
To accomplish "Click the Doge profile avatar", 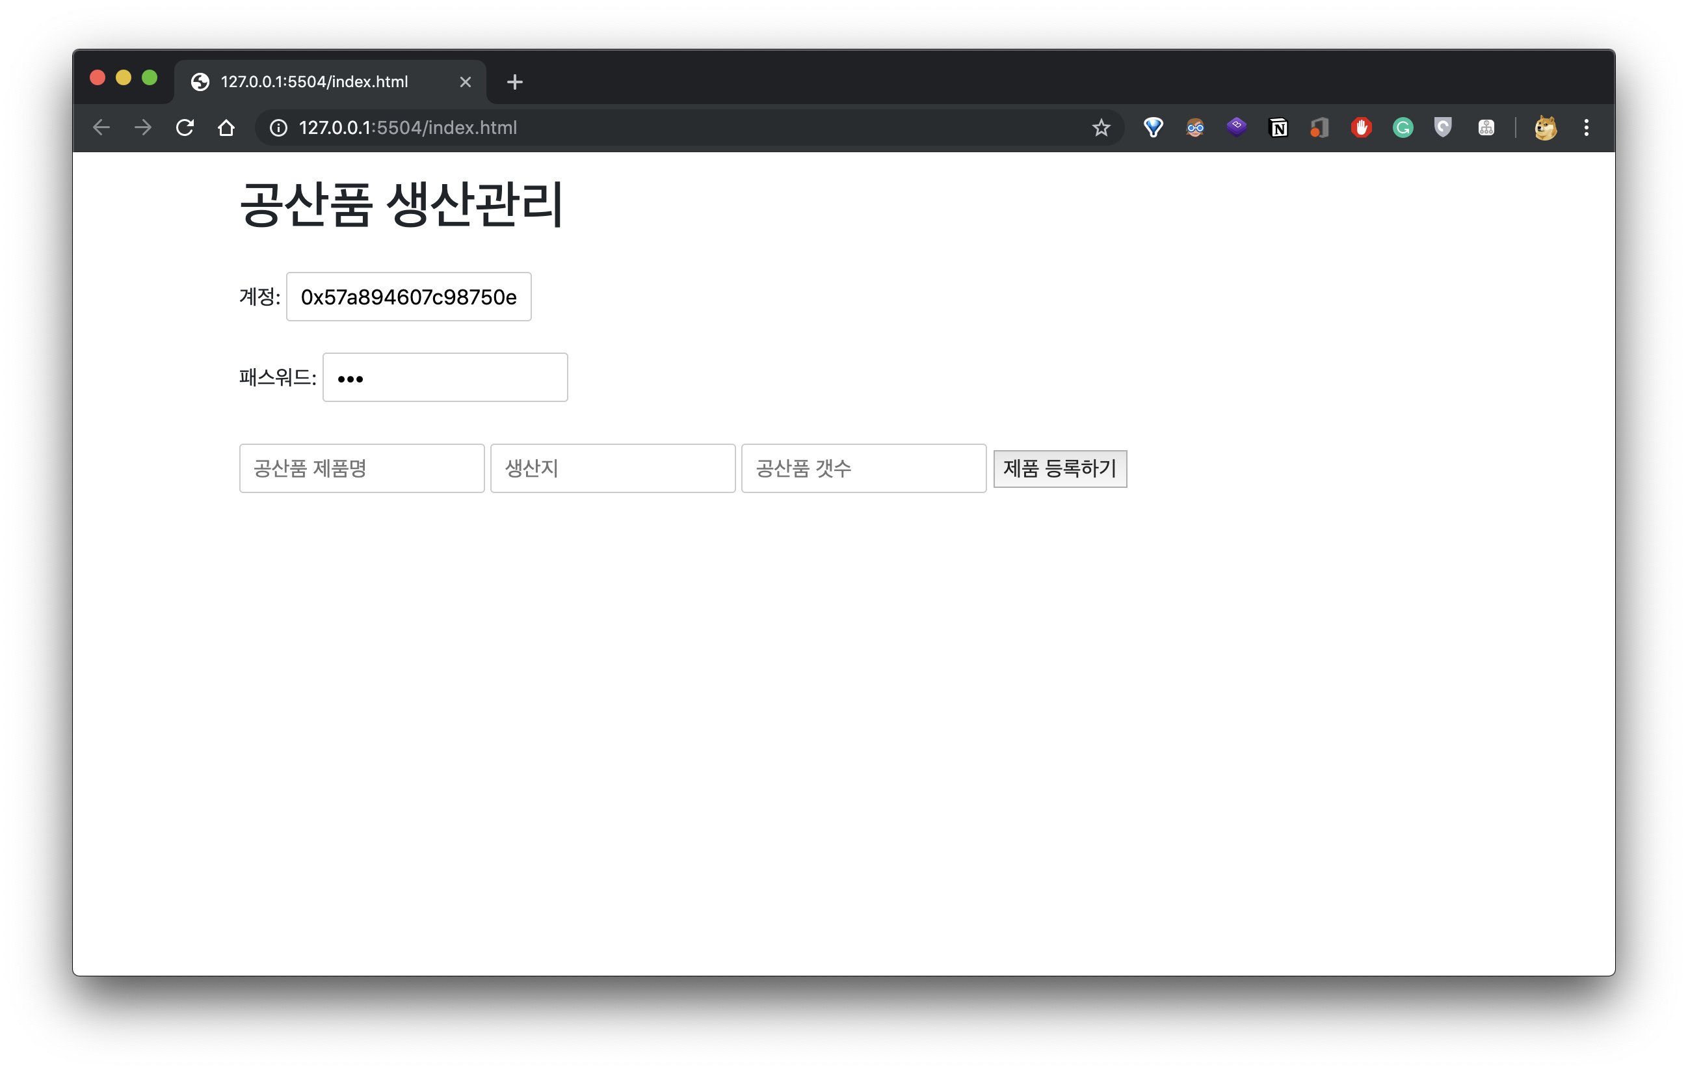I will [1545, 127].
